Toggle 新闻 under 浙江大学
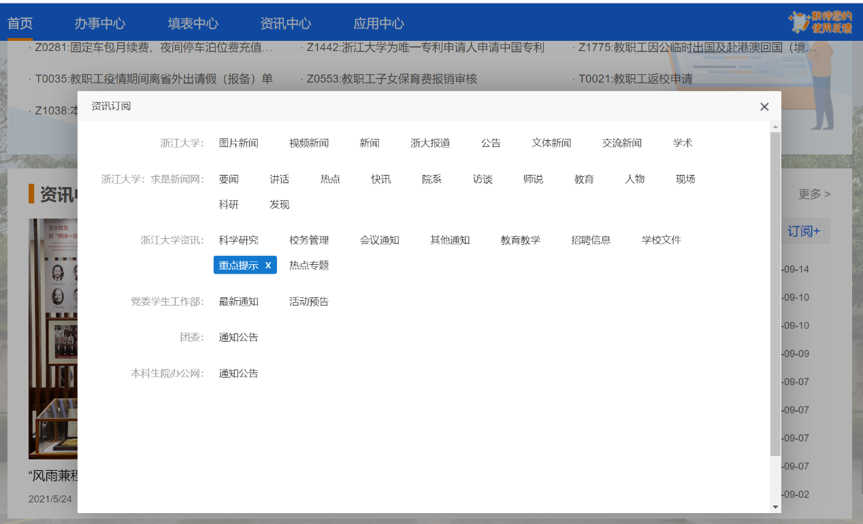Viewport: 863px width, 524px height. point(370,143)
